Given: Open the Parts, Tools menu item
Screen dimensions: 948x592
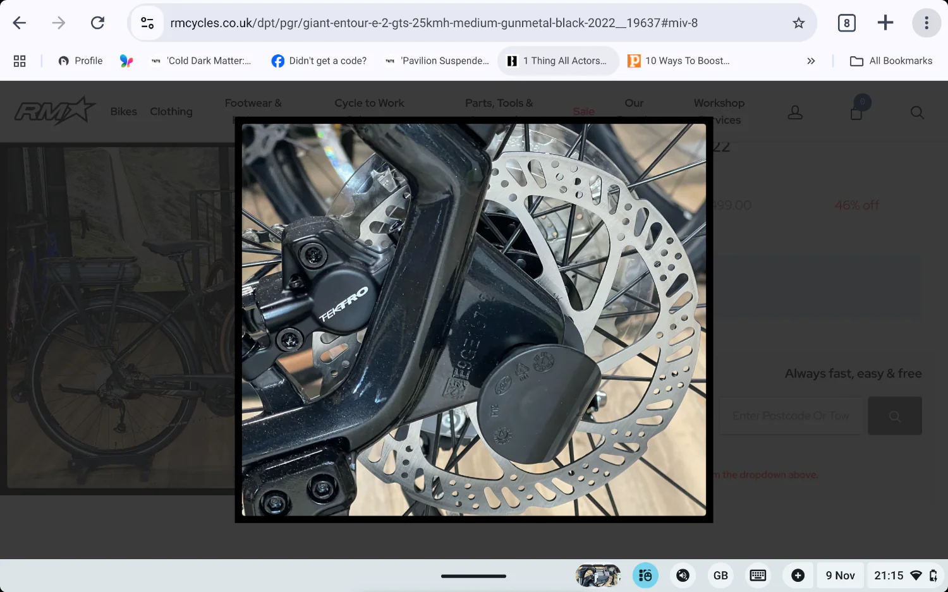Looking at the screenshot, I should 499,103.
